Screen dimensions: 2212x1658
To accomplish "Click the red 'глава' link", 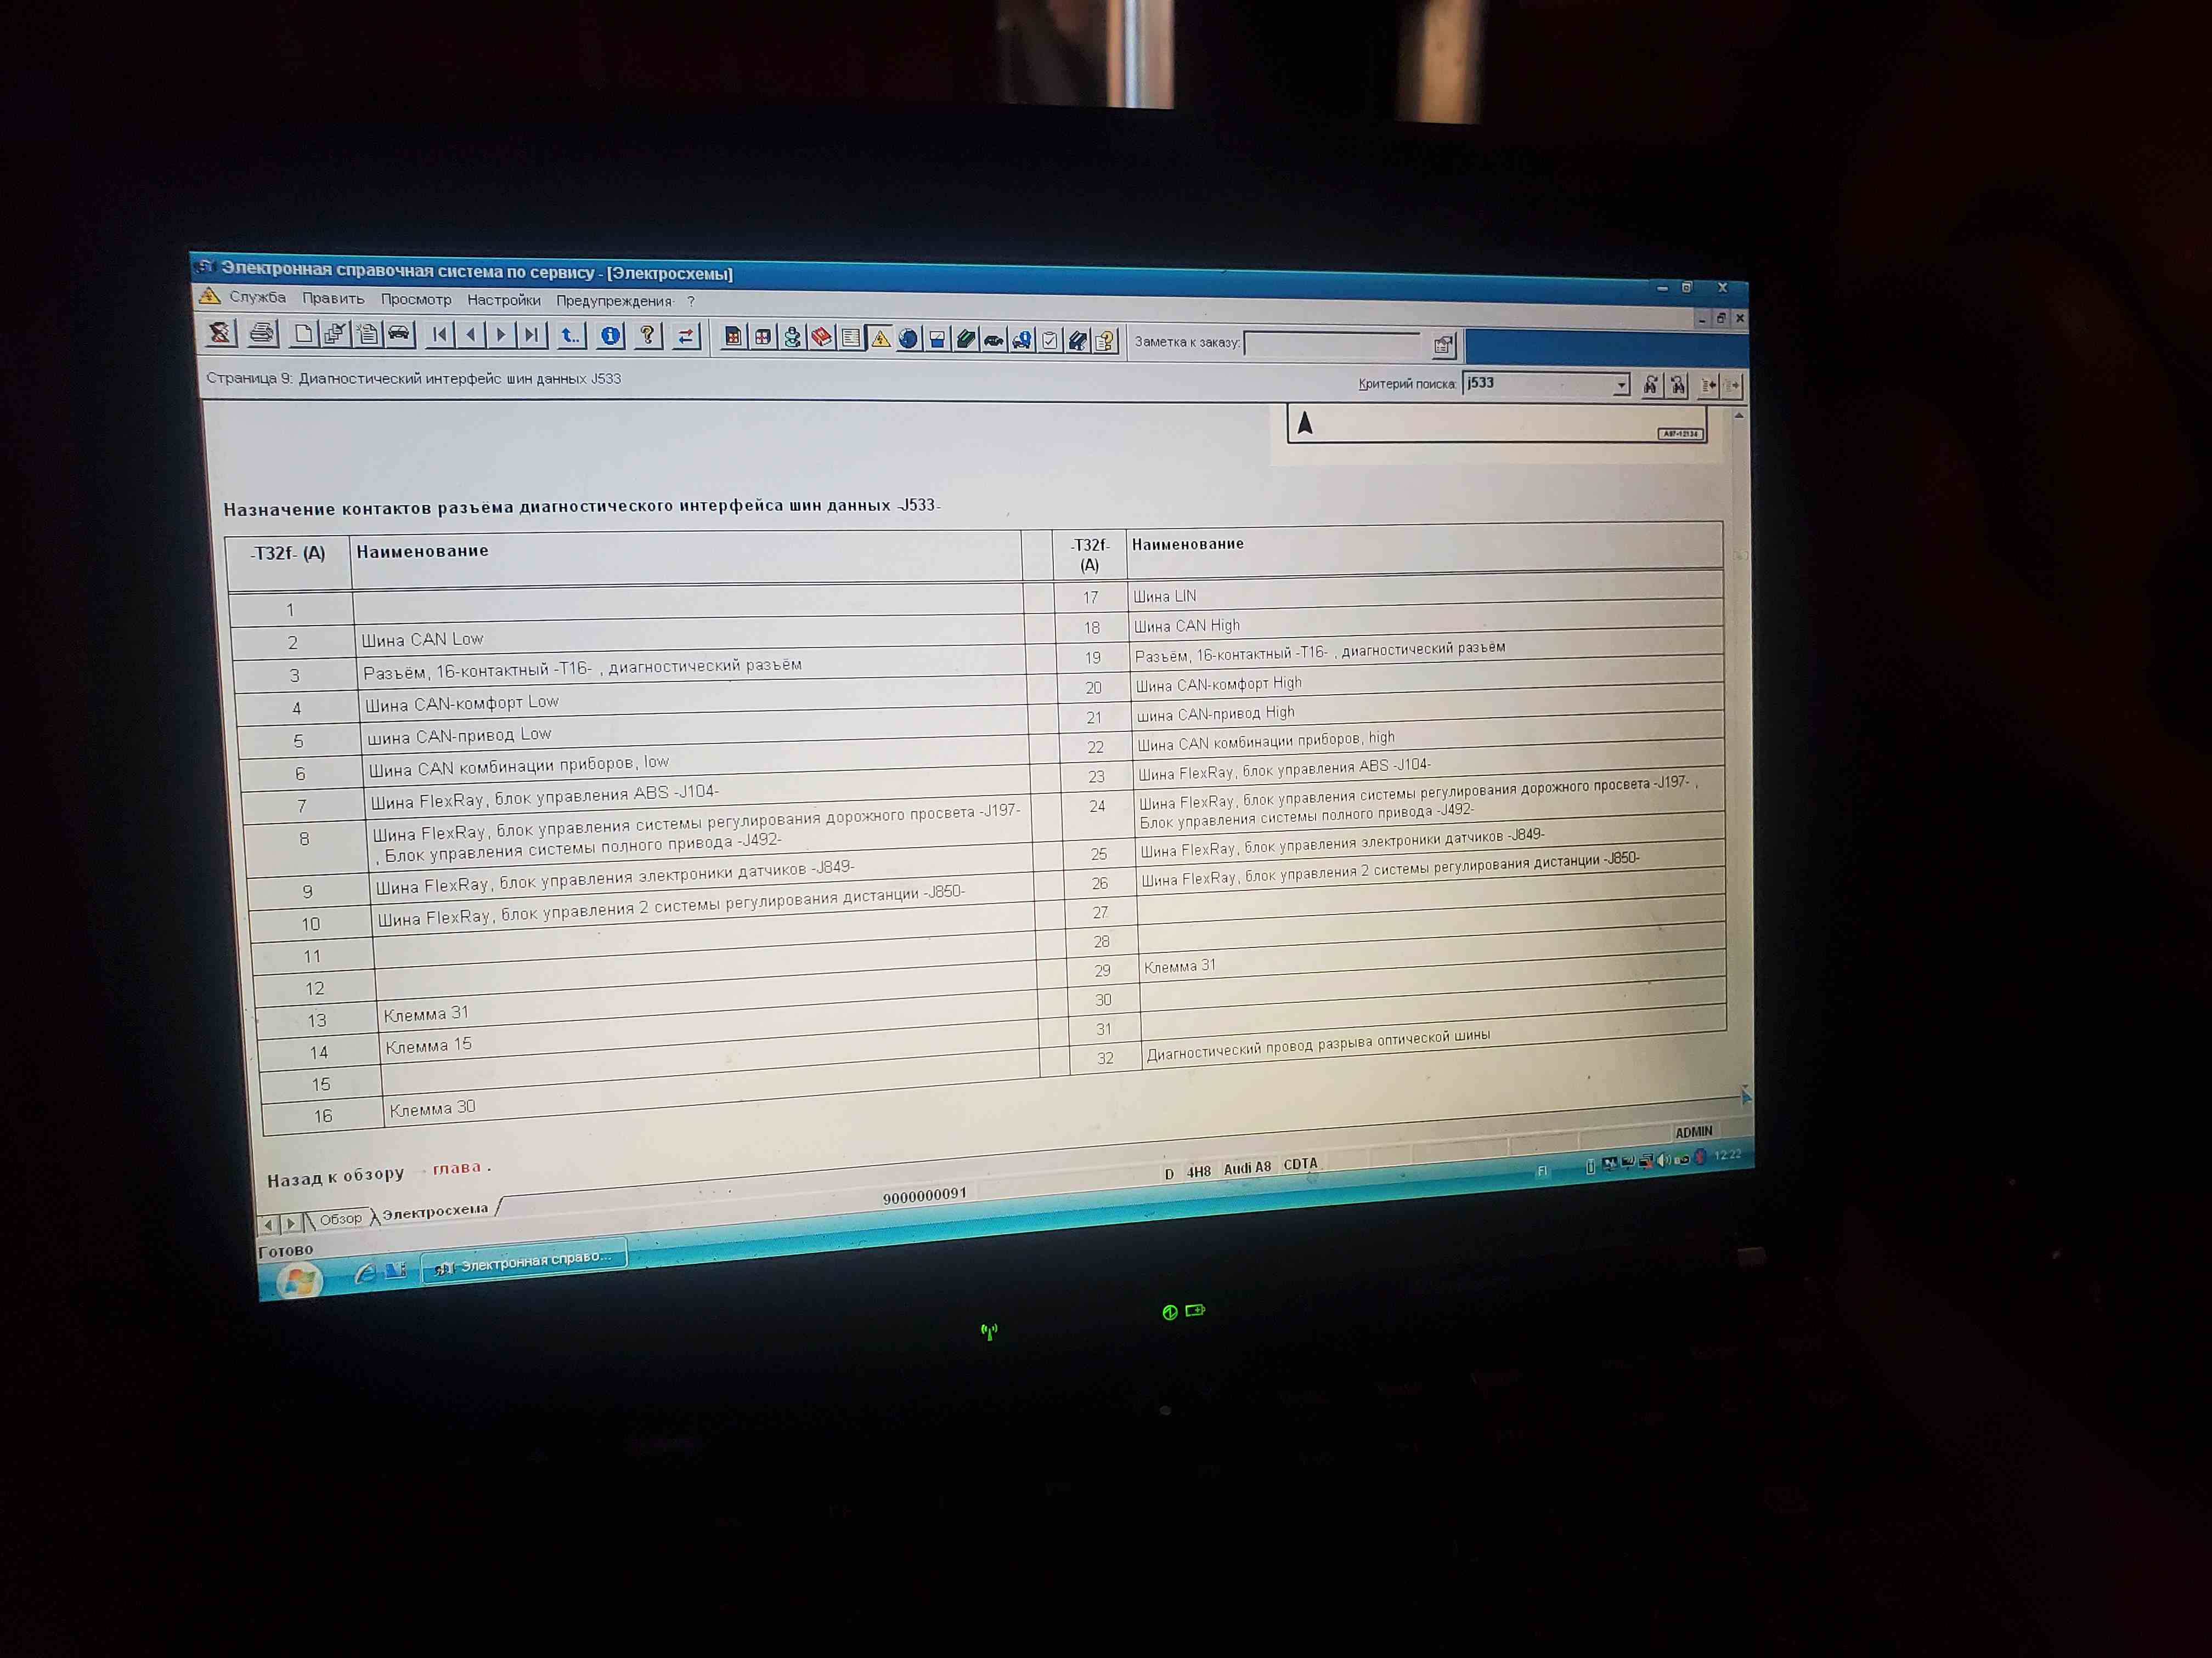I will (x=456, y=1167).
